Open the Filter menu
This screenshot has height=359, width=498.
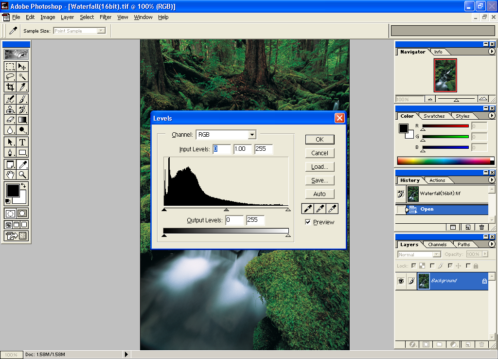tap(106, 17)
